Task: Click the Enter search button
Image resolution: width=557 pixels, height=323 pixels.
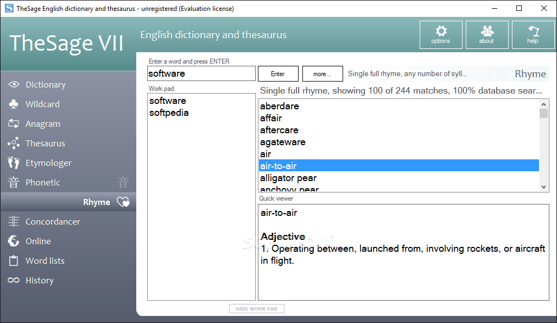Action: [x=278, y=73]
